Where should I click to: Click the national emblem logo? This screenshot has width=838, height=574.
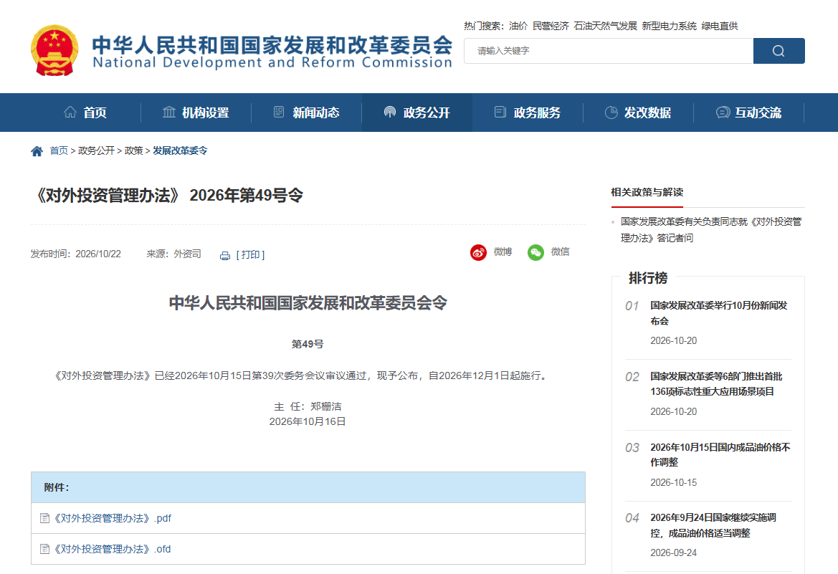coord(54,50)
